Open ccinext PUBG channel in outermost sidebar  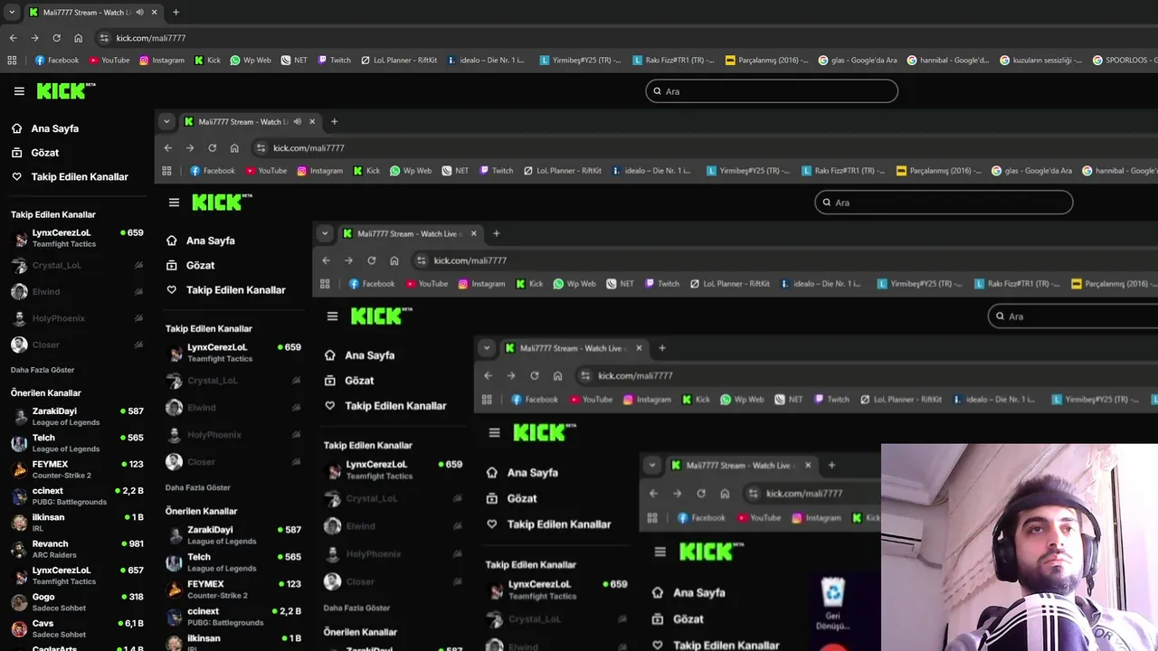pyautogui.click(x=77, y=495)
